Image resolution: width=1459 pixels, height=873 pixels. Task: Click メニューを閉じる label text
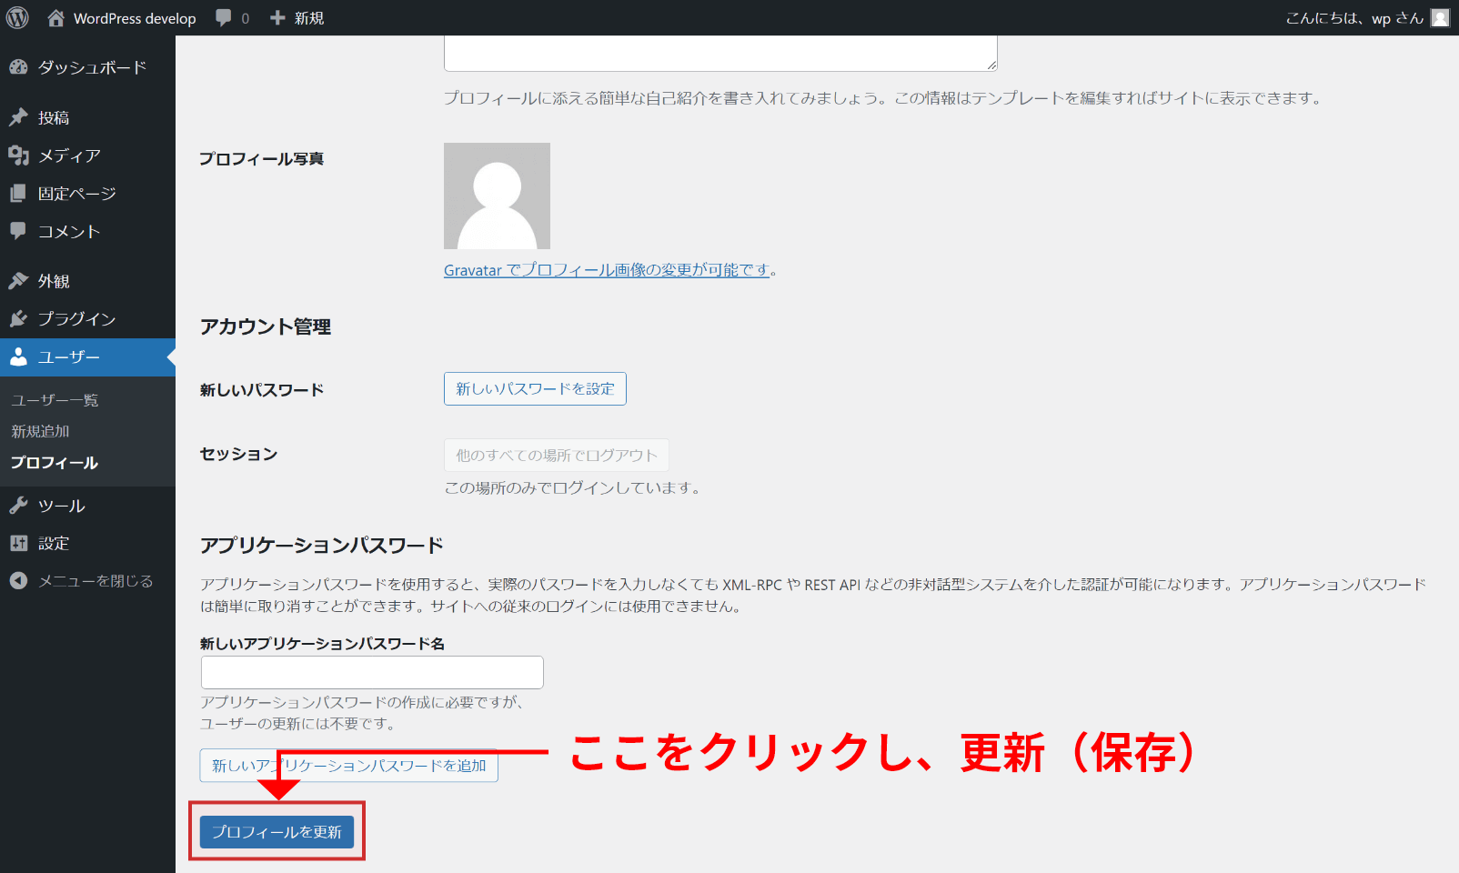point(96,580)
